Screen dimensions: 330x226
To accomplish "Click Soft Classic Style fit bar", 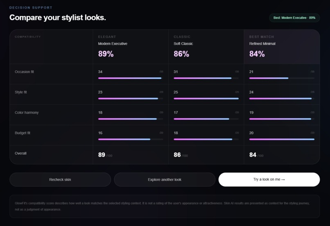I will [x=206, y=98].
